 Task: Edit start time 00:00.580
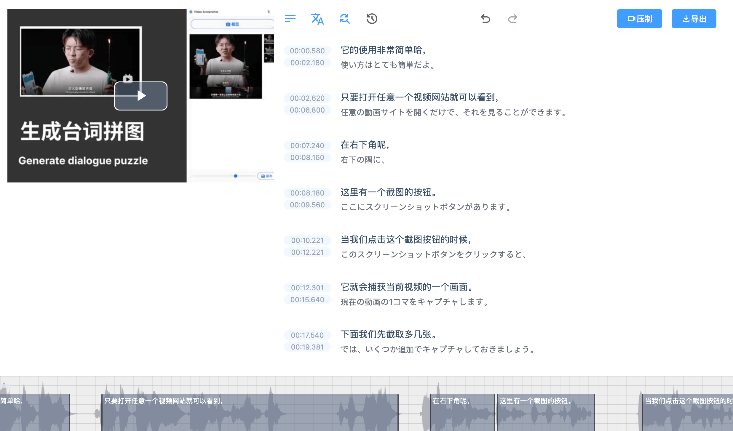[307, 51]
